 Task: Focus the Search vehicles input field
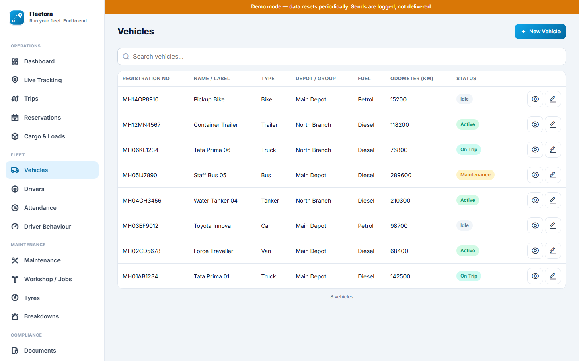(341, 57)
